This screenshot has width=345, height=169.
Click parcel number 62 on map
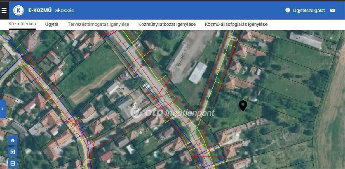(x=298, y=37)
